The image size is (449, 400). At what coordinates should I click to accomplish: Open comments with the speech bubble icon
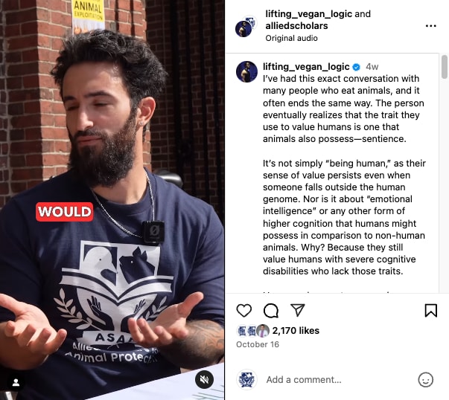click(271, 311)
